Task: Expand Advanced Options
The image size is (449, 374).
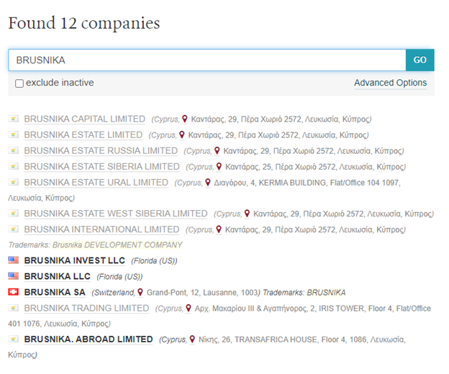Action: (390, 83)
